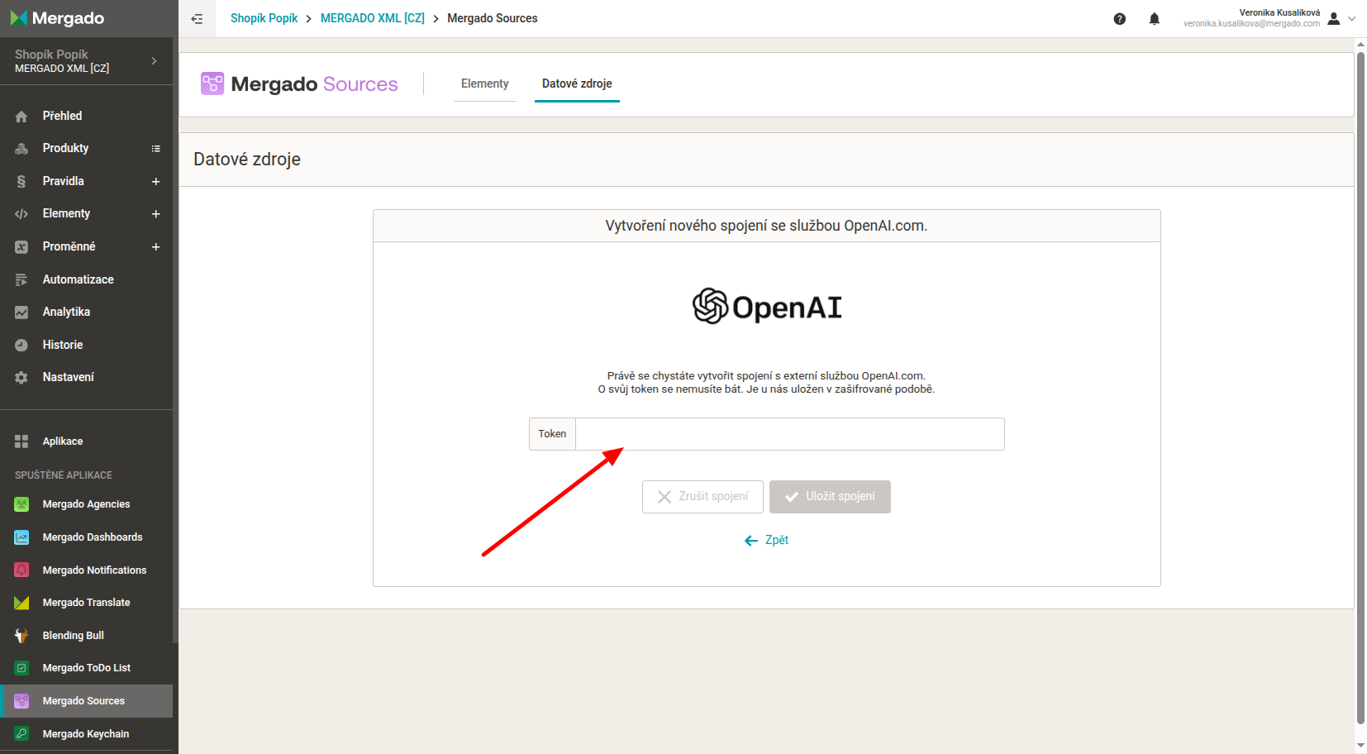
Task: Click the Blending Bull app icon
Action: (x=21, y=636)
